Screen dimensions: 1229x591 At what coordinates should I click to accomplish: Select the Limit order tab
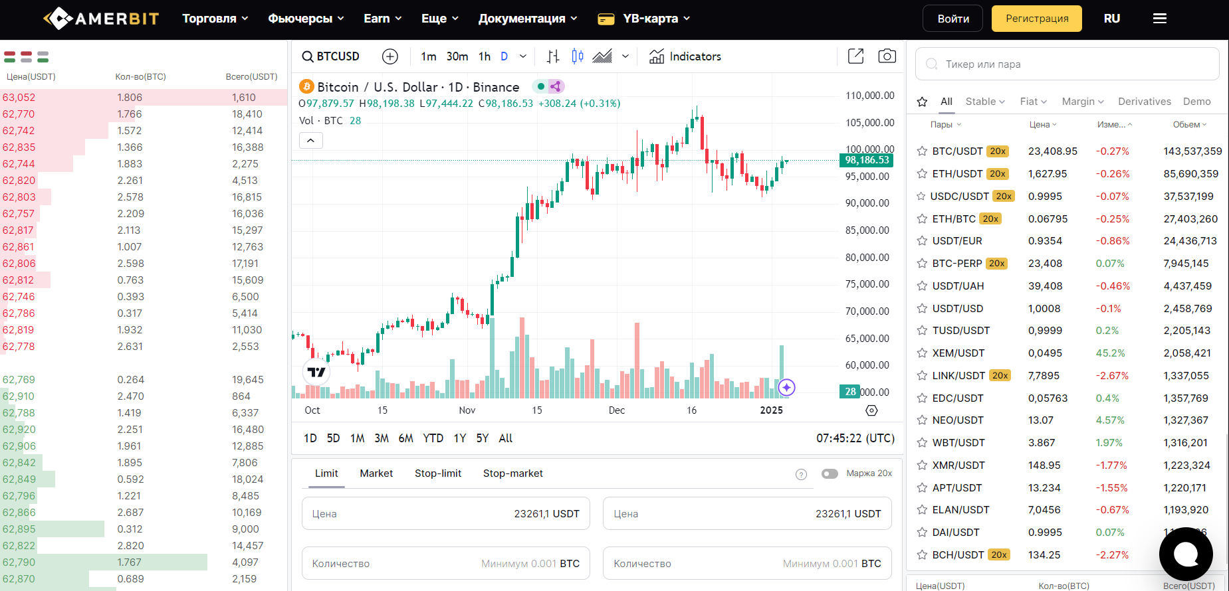(x=326, y=473)
